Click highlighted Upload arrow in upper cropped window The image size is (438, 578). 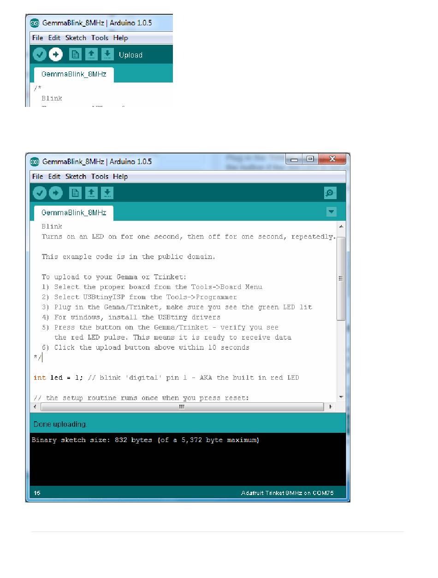56,54
